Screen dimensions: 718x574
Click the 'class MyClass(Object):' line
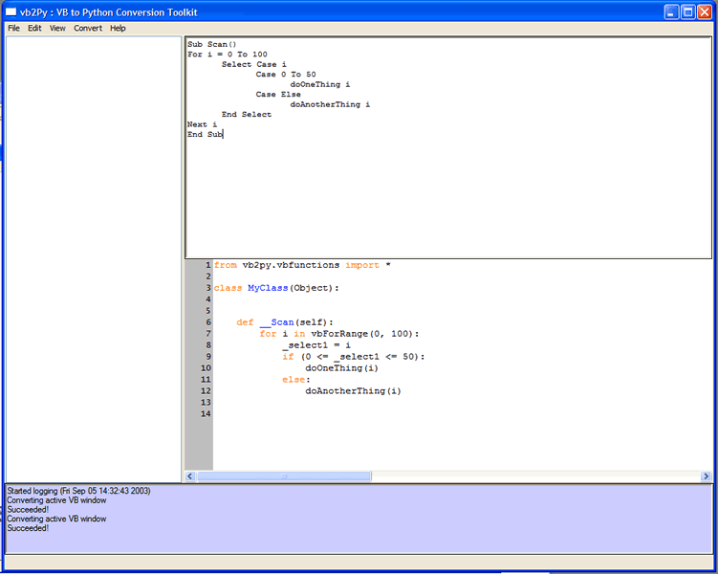click(x=276, y=288)
